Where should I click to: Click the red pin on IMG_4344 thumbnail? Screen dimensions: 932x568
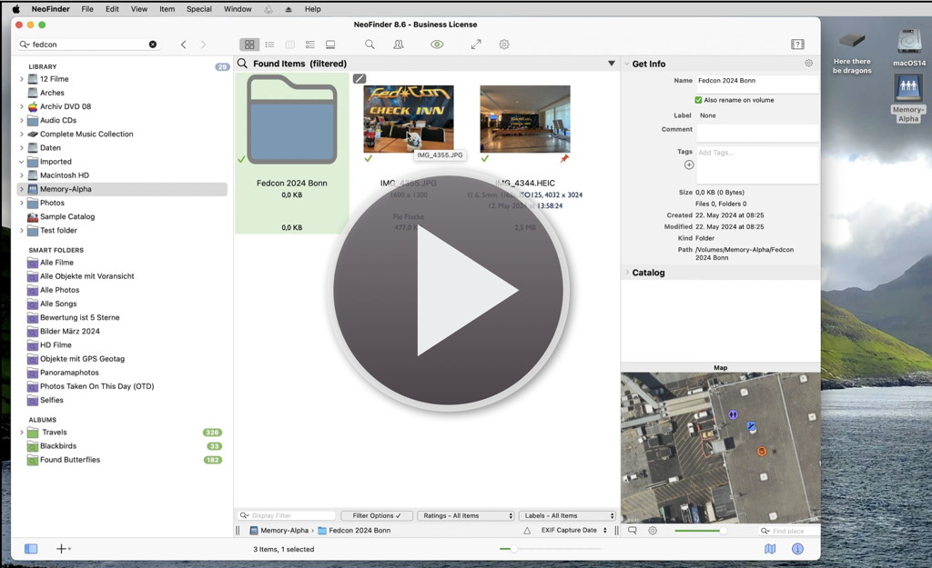pos(564,158)
